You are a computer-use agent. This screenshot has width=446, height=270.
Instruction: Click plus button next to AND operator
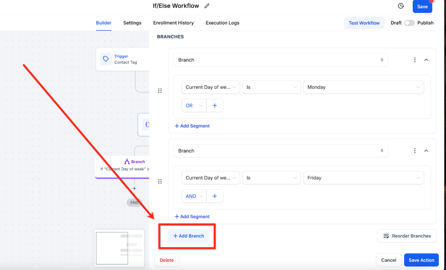(x=215, y=196)
